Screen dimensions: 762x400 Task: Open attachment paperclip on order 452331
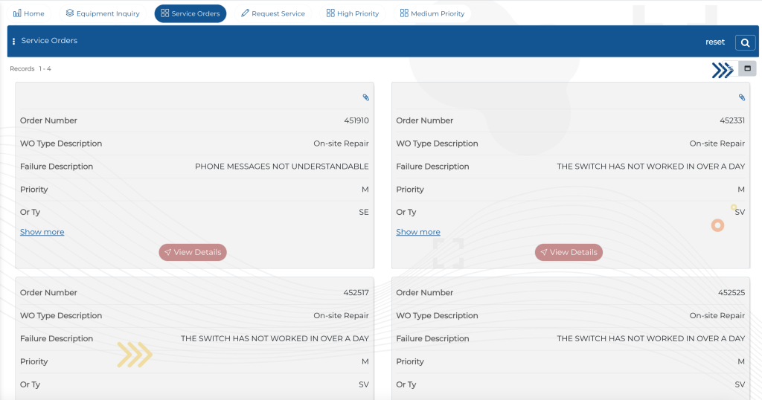click(742, 97)
